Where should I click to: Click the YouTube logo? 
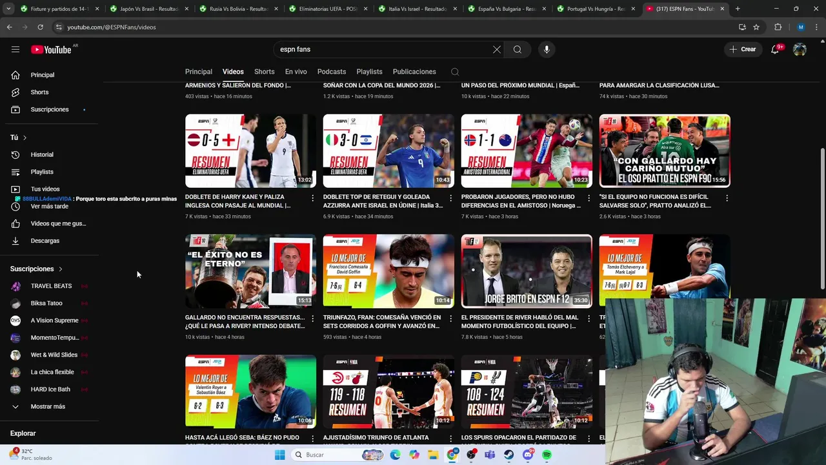point(51,50)
